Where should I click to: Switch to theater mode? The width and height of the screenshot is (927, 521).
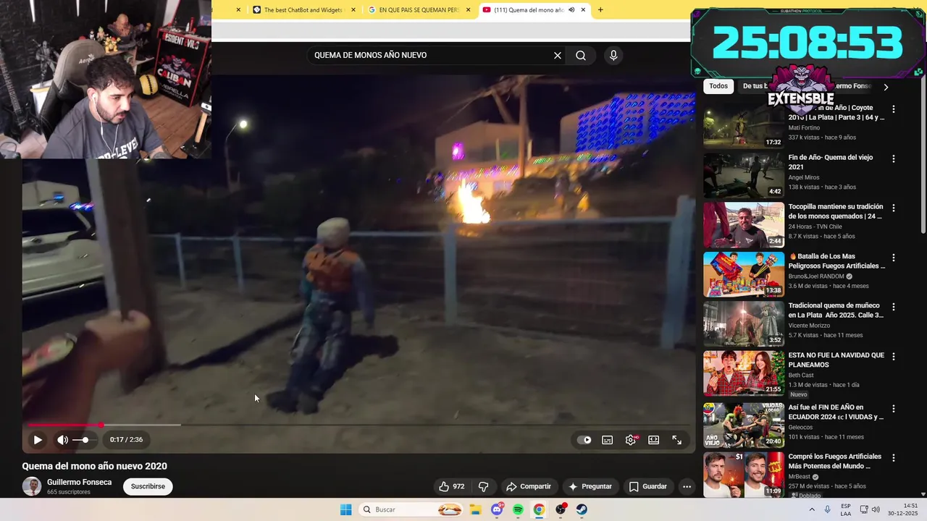click(x=654, y=439)
